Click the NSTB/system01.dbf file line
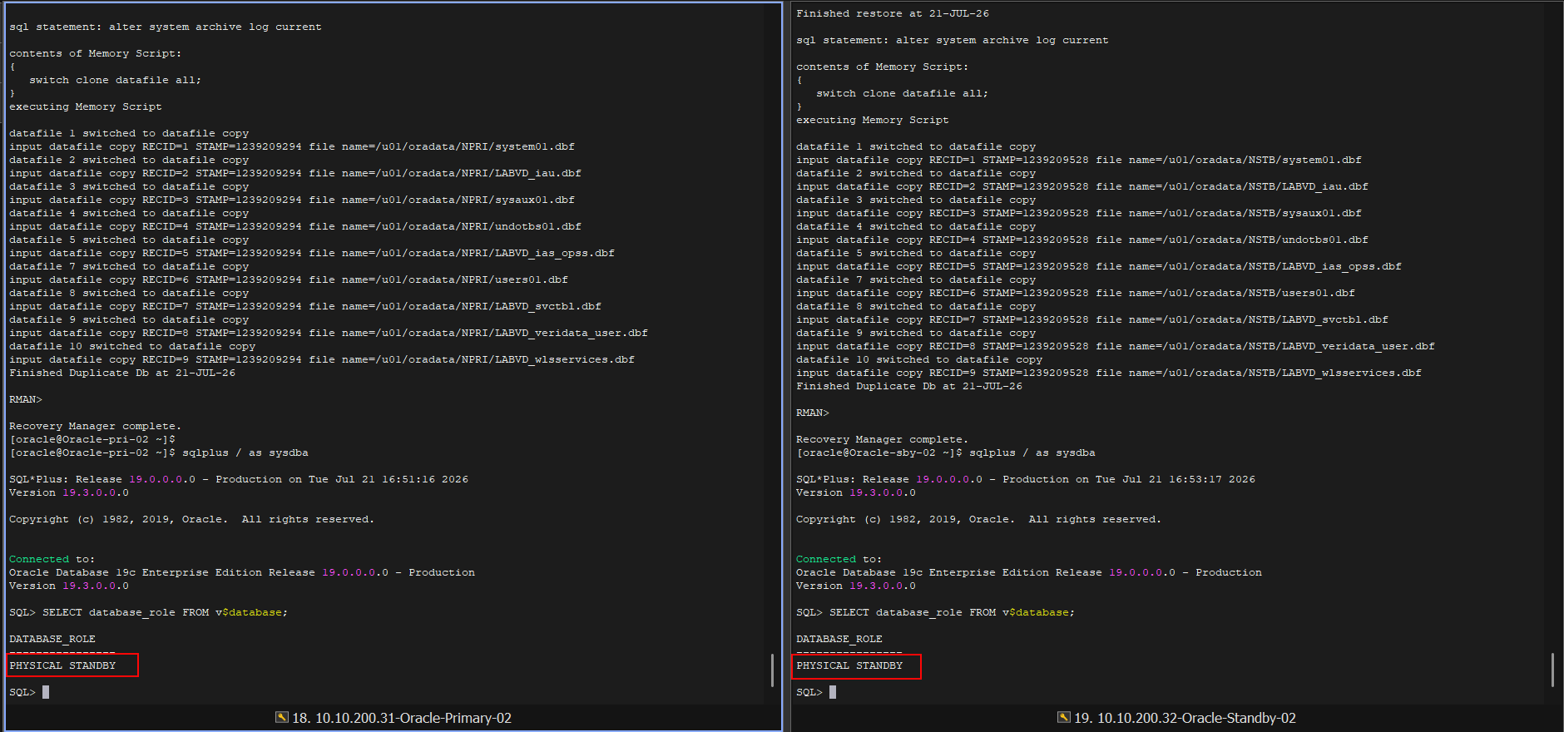This screenshot has height=732, width=1564. pyautogui.click(x=1079, y=160)
